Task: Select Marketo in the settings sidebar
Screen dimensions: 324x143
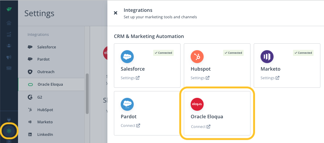Action: 51,122
